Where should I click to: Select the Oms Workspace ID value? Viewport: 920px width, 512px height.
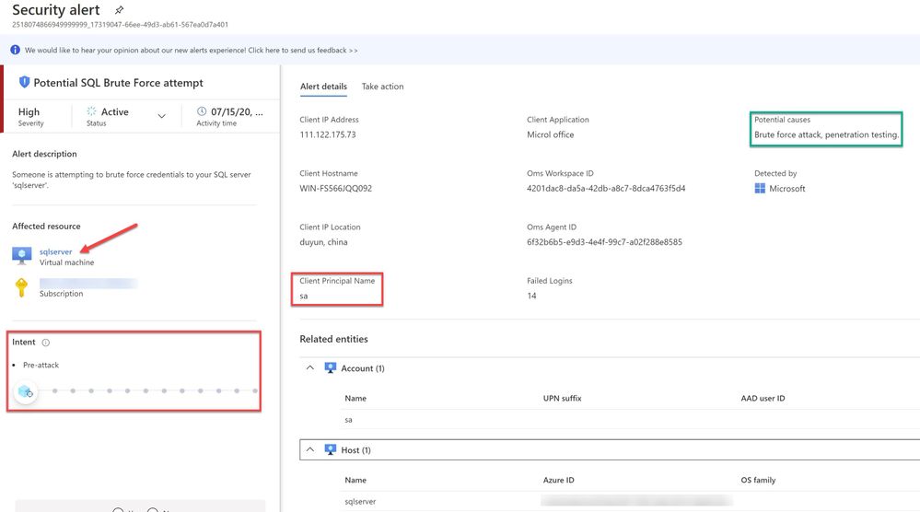pyautogui.click(x=606, y=188)
